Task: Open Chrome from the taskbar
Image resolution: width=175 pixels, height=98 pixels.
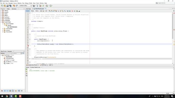Action: pyautogui.click(x=7, y=96)
